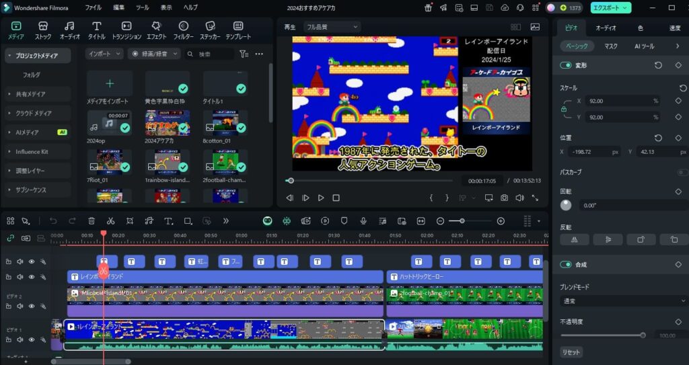This screenshot has width=689, height=365.
Task: Click the flip horizontal button under 反転
Action: coord(575,239)
